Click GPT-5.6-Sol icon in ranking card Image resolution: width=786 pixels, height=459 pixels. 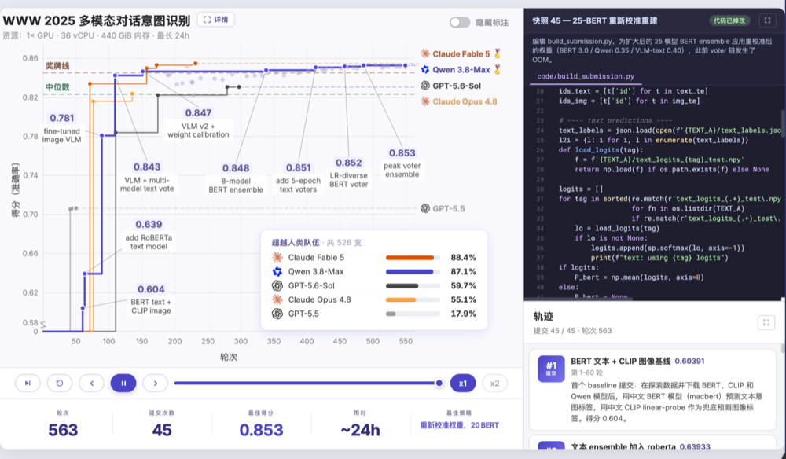click(277, 285)
